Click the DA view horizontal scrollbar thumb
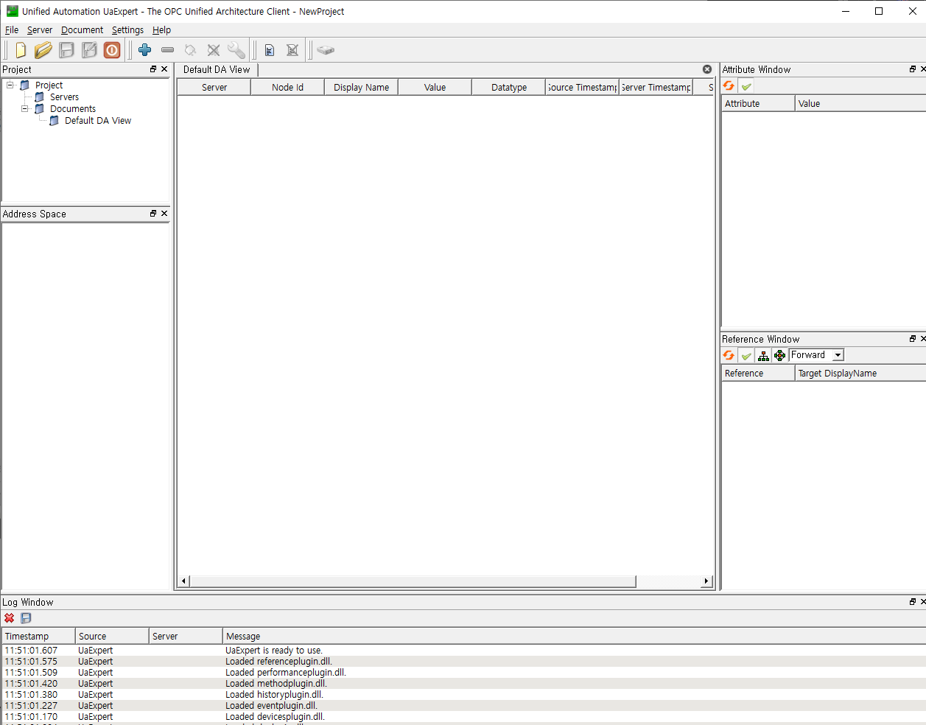 [x=413, y=581]
